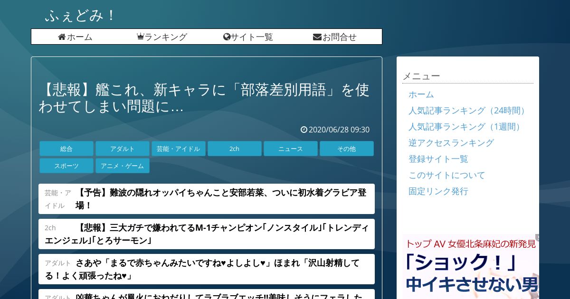Open 人気記事ランキング（1週間） sidebar link
This screenshot has height=299, width=570.
point(466,127)
